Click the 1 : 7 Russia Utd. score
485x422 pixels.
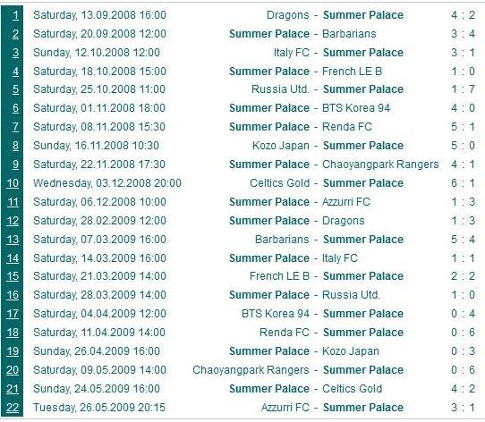tap(463, 89)
